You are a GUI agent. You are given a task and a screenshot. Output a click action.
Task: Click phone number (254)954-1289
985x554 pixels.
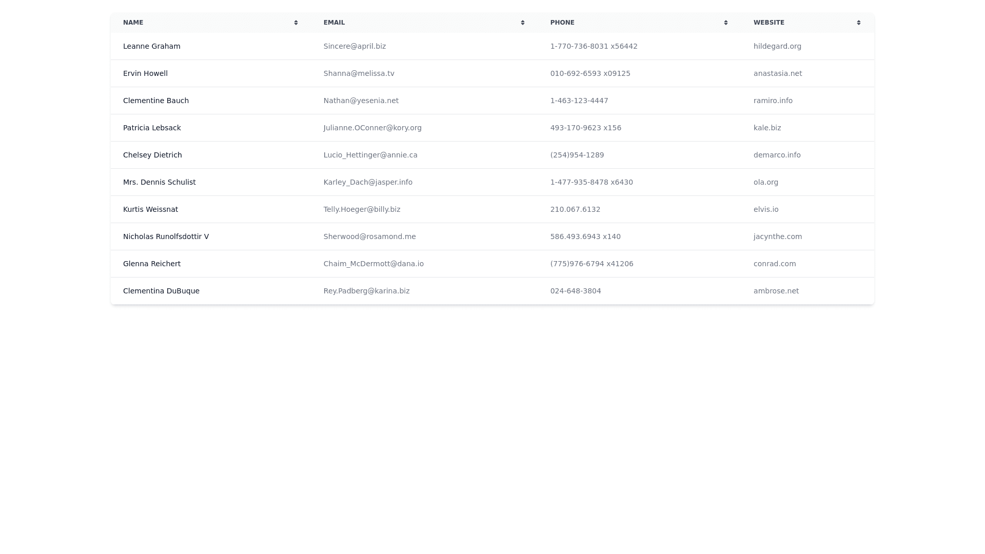(577, 155)
